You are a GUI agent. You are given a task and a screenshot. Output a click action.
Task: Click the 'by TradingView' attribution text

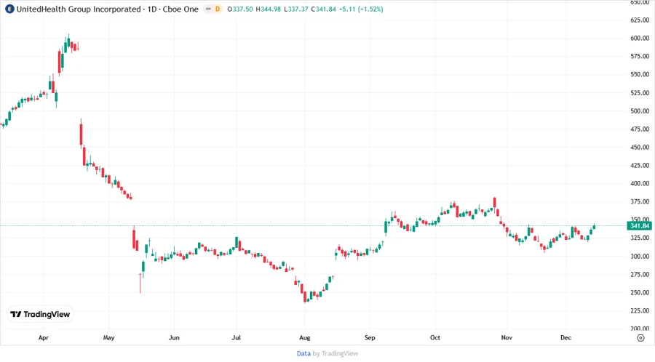(336, 353)
